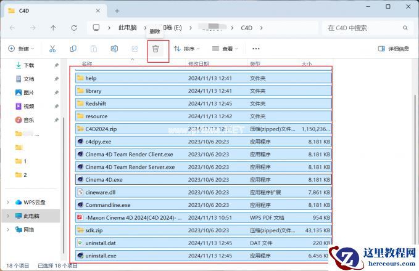This screenshot has height=271, width=419.
Task: Click the C4D2024.zip archive icon
Action: tap(80, 129)
